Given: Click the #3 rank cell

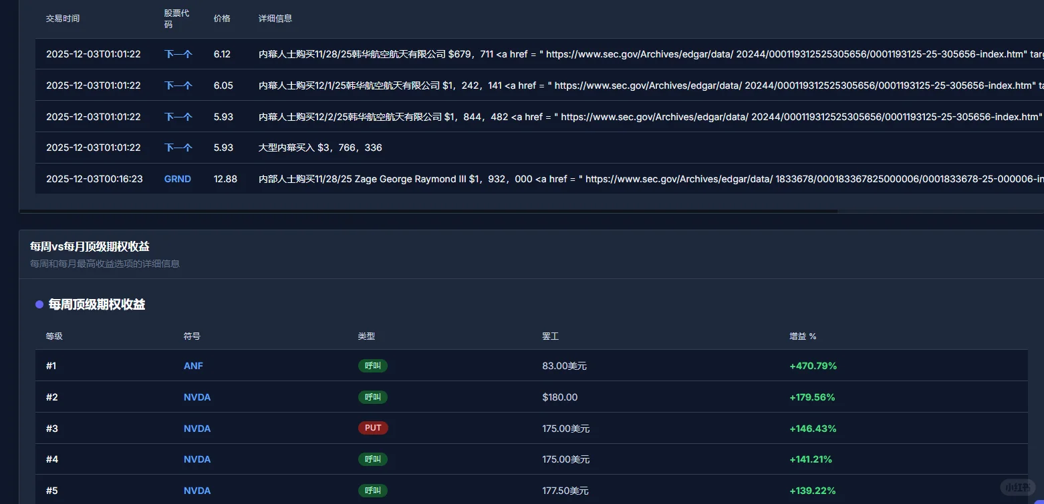Looking at the screenshot, I should point(52,429).
